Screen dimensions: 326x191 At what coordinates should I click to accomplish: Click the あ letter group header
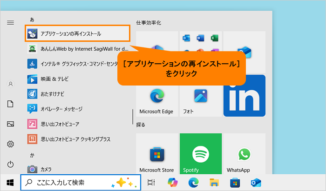click(x=32, y=20)
